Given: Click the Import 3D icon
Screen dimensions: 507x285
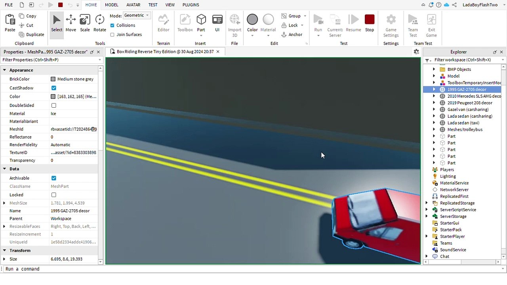Looking at the screenshot, I should 234,20.
